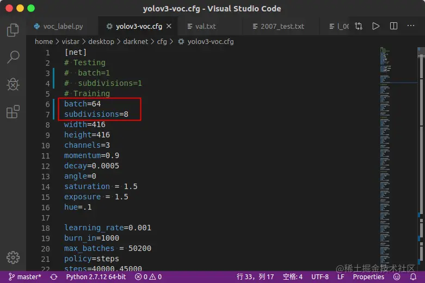Click the momentum=0.9 line

pos(91,155)
